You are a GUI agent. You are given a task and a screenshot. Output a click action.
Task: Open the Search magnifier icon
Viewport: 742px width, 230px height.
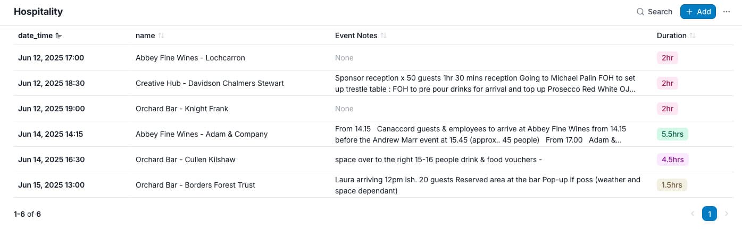click(x=640, y=12)
